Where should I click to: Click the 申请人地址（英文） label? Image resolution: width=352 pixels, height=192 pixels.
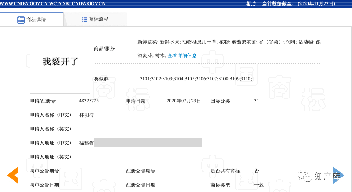51,157
